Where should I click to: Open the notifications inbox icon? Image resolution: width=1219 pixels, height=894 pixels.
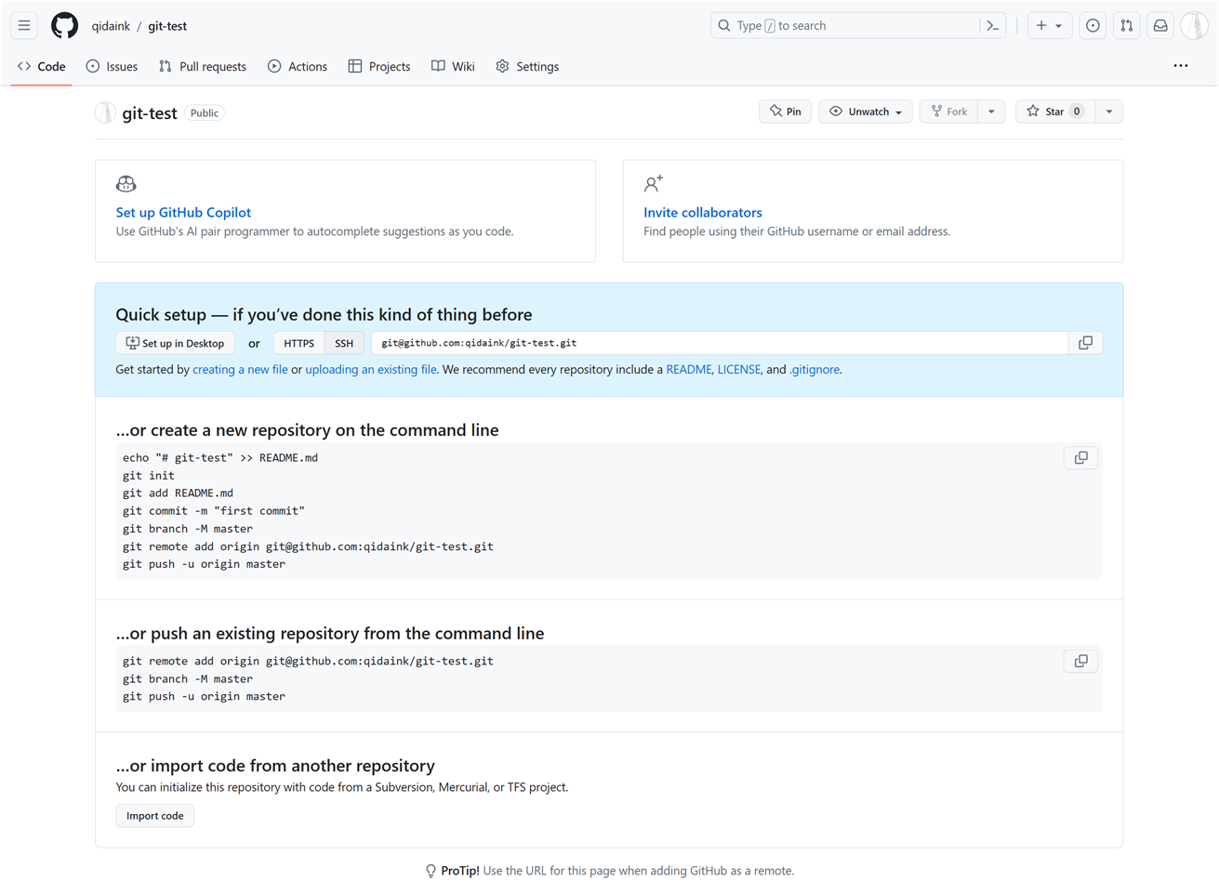(1159, 26)
